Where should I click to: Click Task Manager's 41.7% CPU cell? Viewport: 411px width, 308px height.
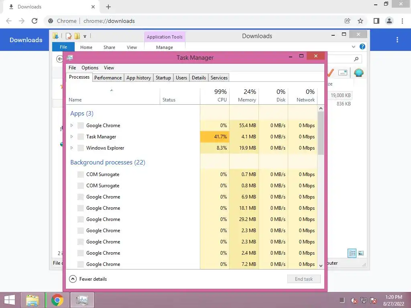coord(215,137)
